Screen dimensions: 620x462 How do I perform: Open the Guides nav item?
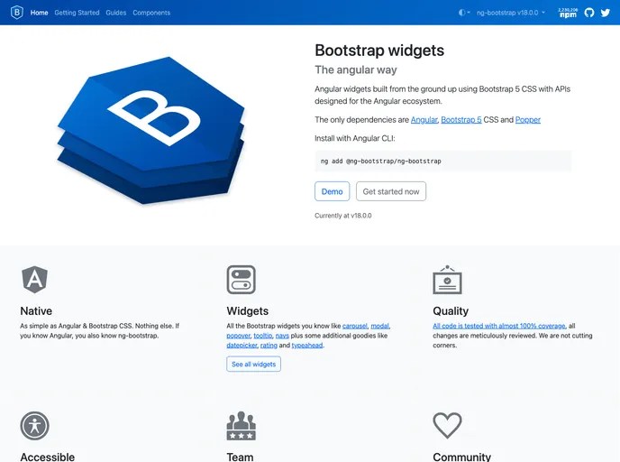click(x=116, y=13)
